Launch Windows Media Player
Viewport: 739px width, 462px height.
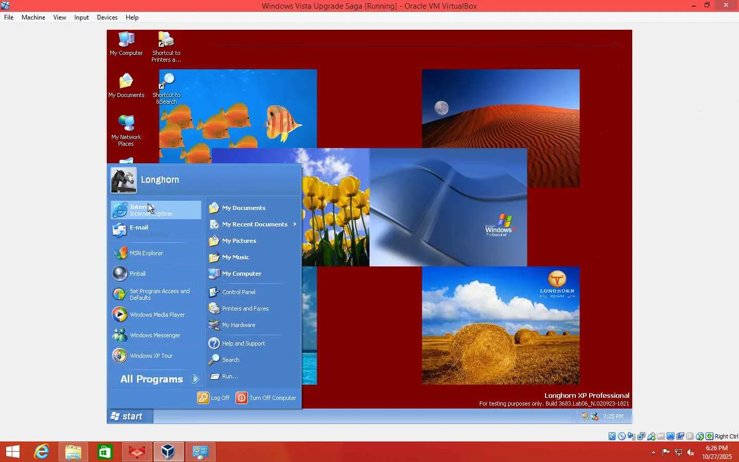point(156,315)
